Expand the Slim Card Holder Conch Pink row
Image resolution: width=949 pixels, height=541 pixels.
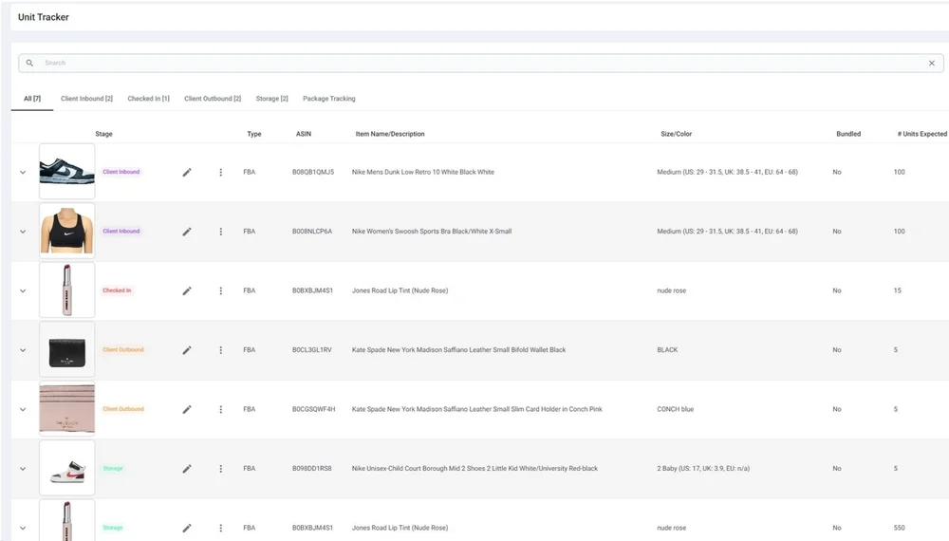(x=23, y=410)
